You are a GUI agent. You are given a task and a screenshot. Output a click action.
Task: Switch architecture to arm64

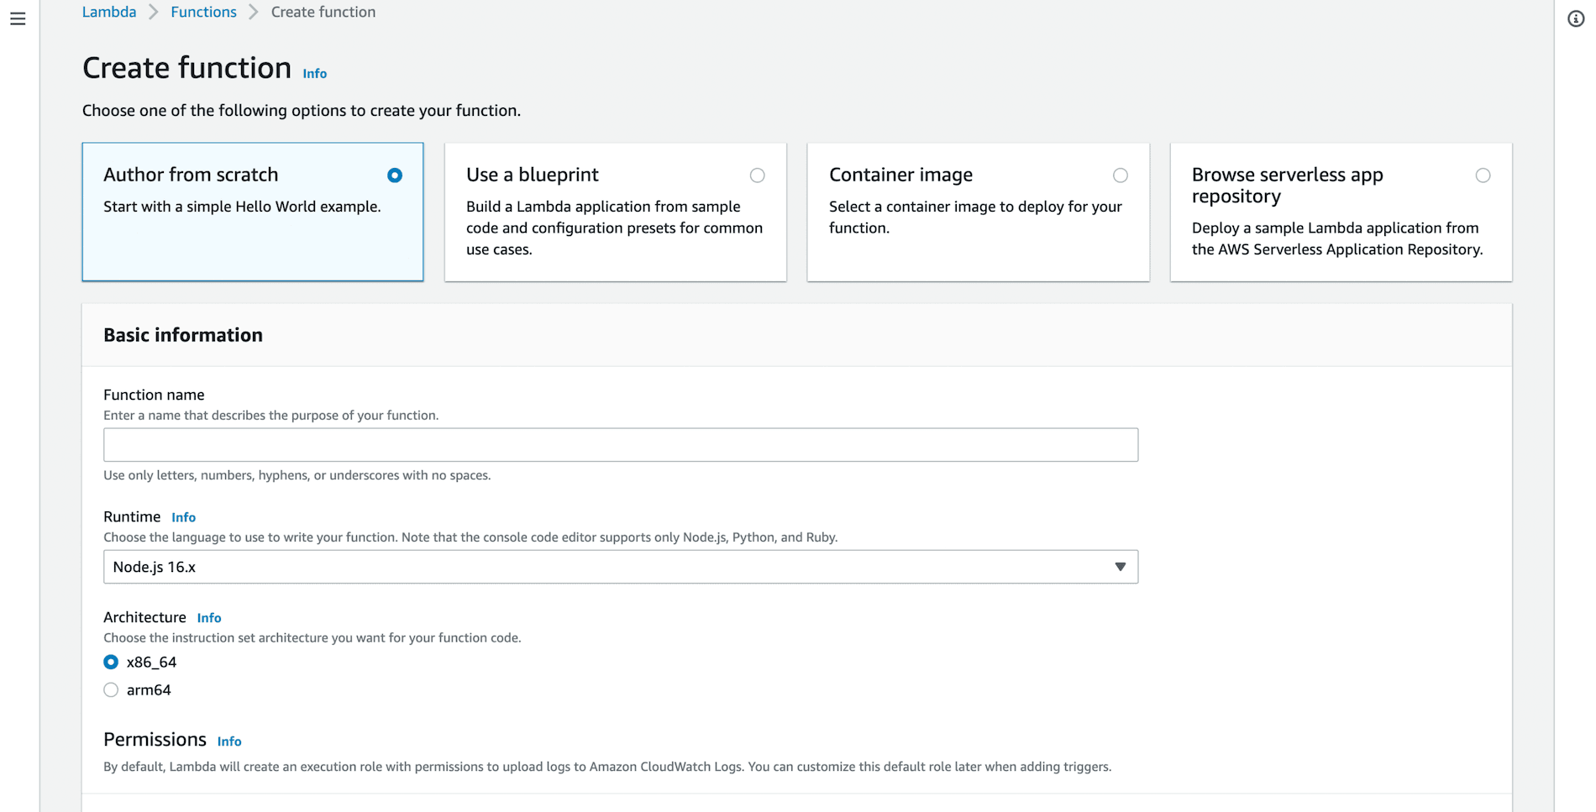[110, 689]
